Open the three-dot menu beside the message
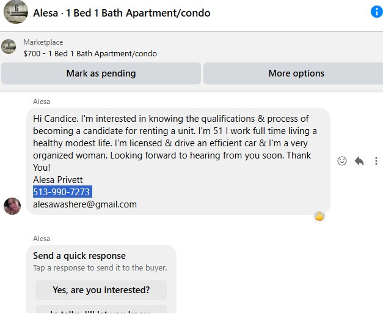Screen dimensions: 383x317 pos(376,161)
